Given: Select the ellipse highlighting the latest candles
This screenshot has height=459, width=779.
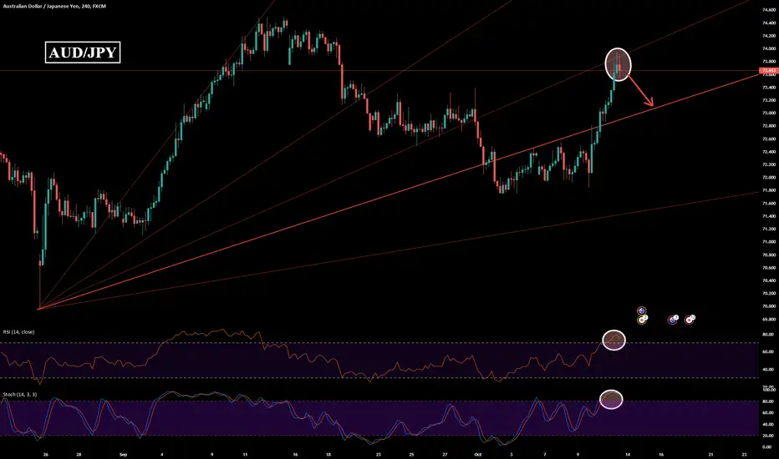Looking at the screenshot, I should [618, 64].
